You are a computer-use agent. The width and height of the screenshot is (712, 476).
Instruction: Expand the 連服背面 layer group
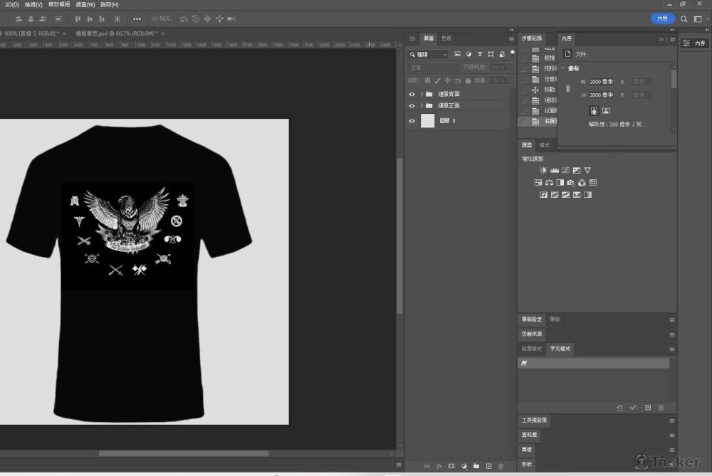422,94
